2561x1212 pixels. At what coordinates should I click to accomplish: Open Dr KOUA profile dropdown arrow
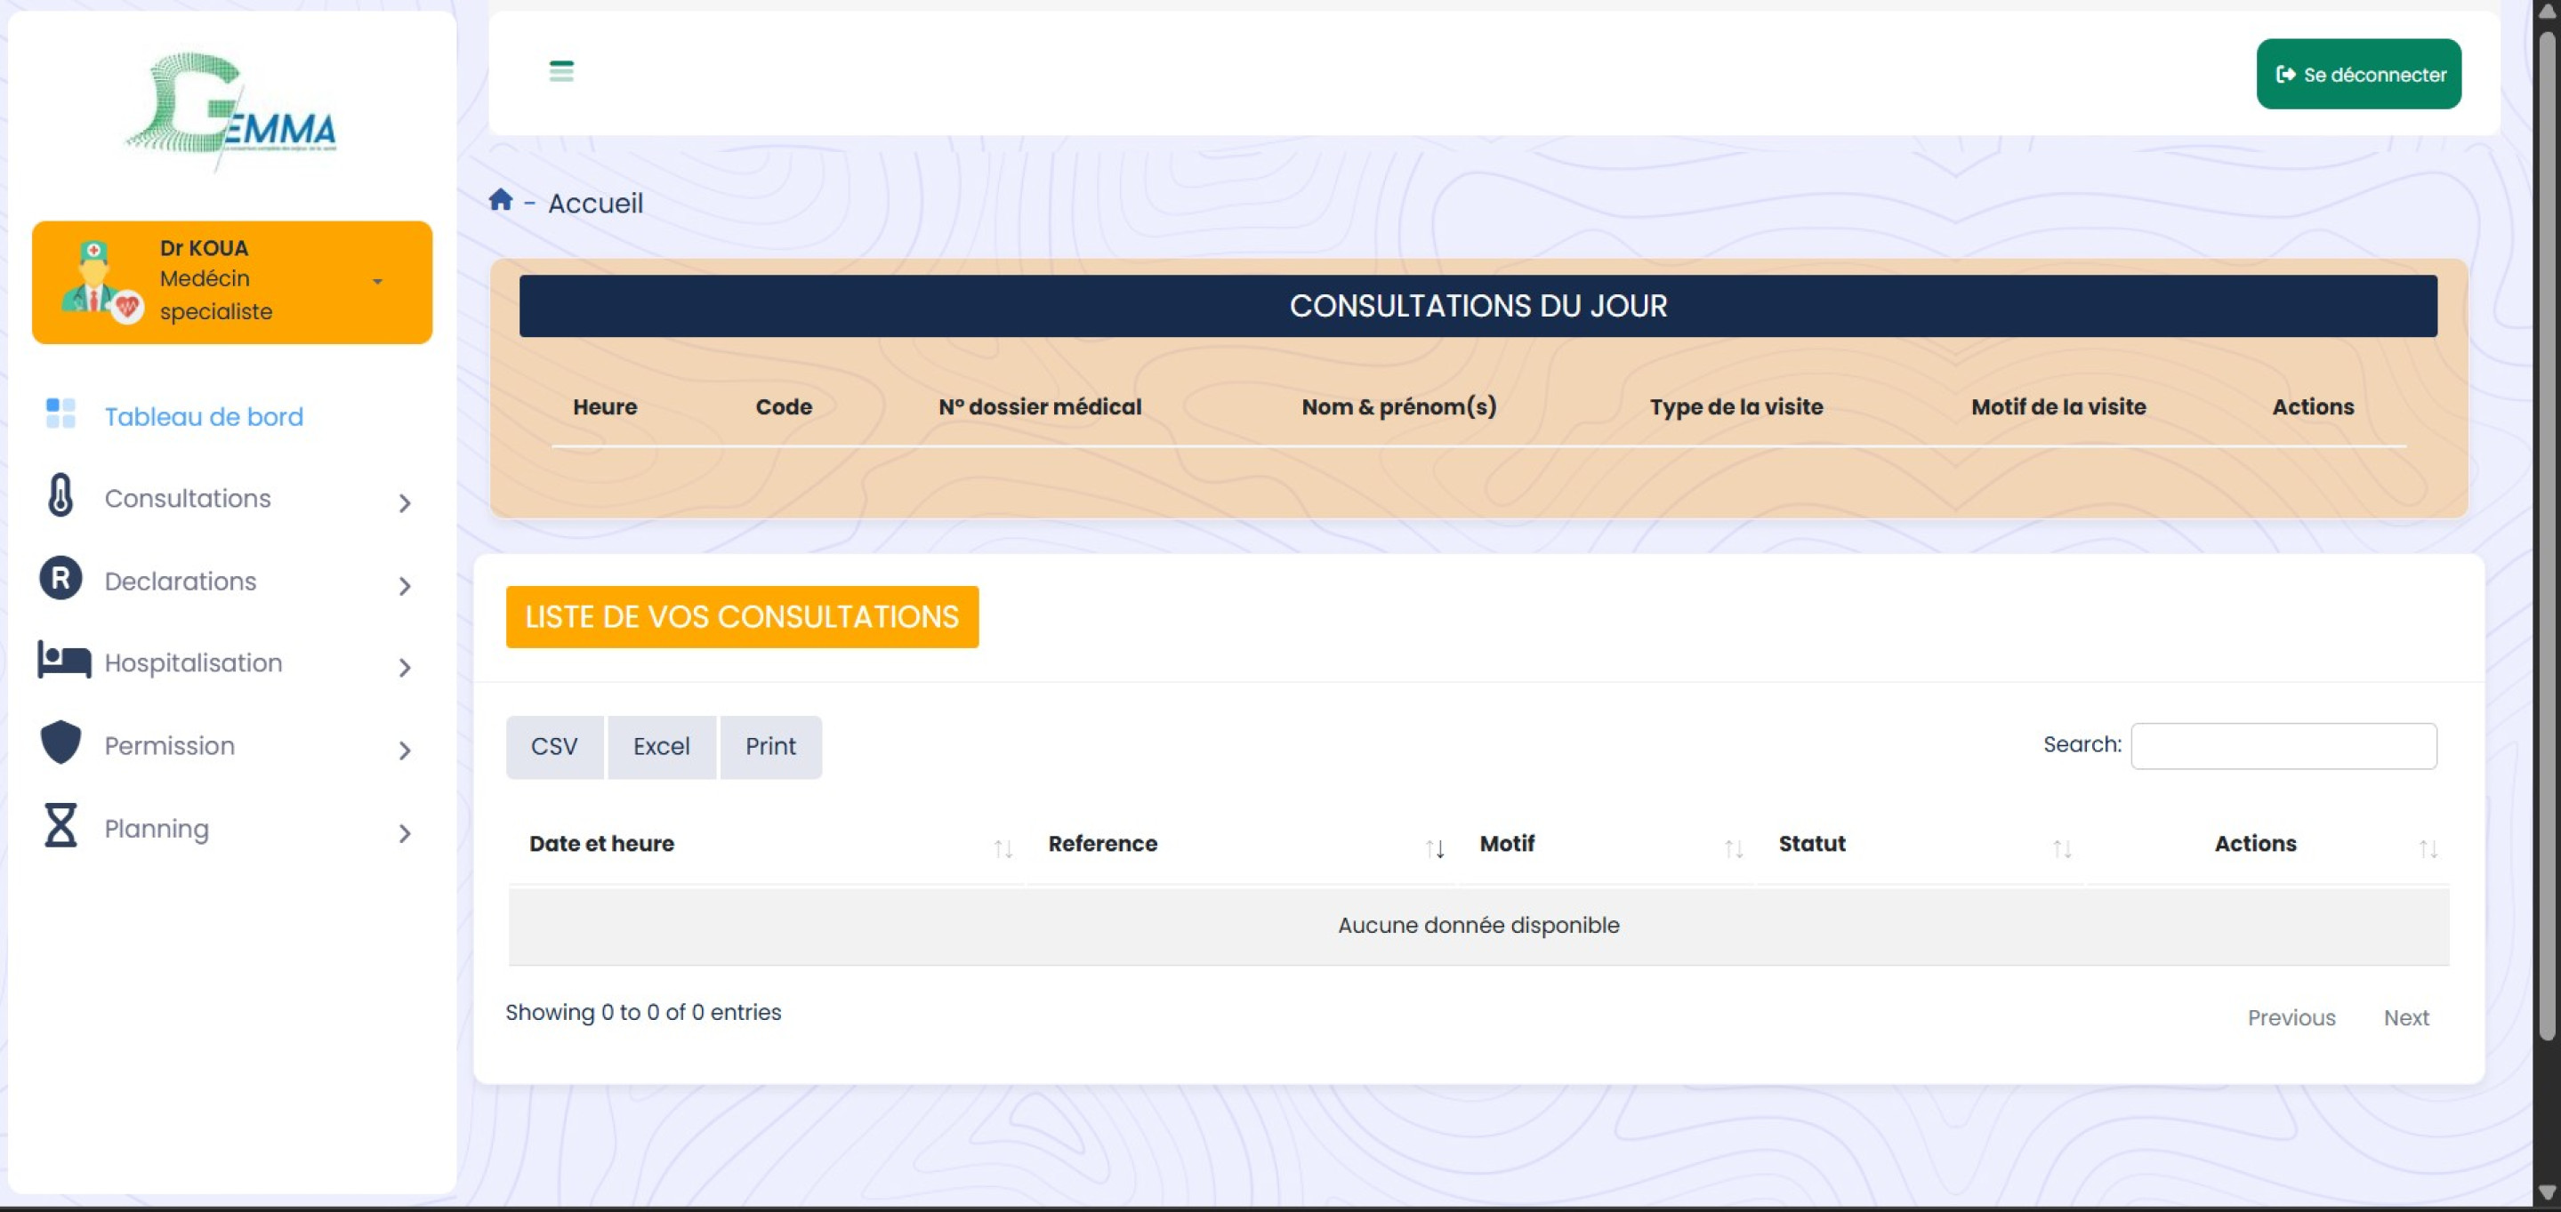tap(377, 282)
